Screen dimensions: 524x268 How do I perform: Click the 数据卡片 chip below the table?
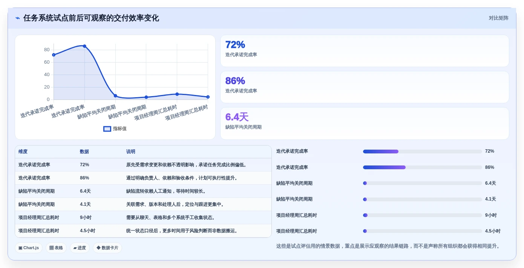click(107, 248)
